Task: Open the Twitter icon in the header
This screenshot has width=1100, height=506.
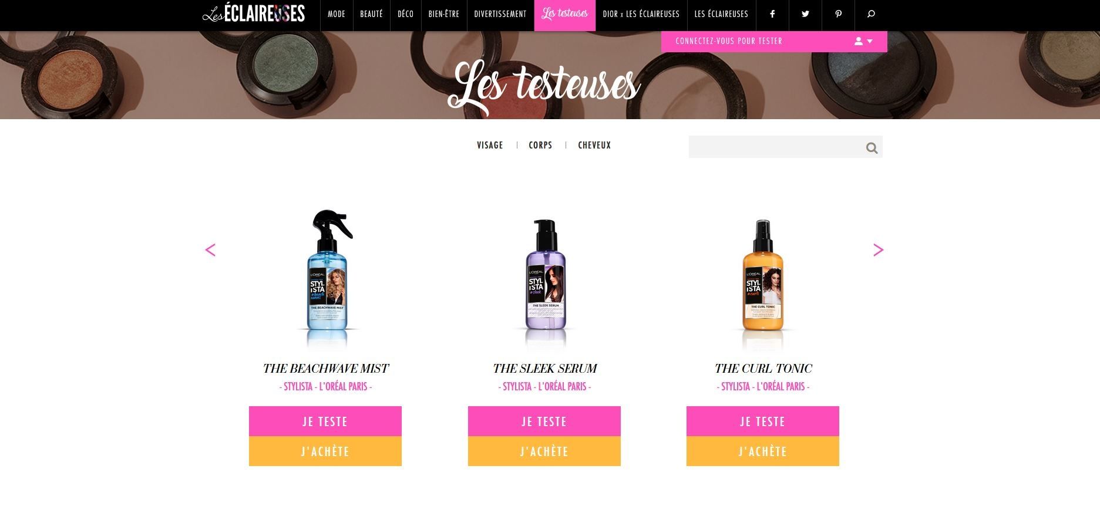Action: point(805,14)
